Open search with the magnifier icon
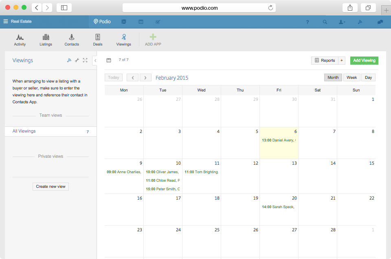Image resolution: width=391 pixels, height=259 pixels. tap(325, 22)
